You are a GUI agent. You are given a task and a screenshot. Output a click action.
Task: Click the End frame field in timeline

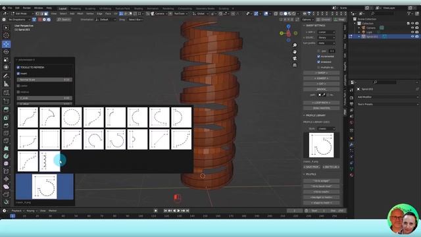337,211
